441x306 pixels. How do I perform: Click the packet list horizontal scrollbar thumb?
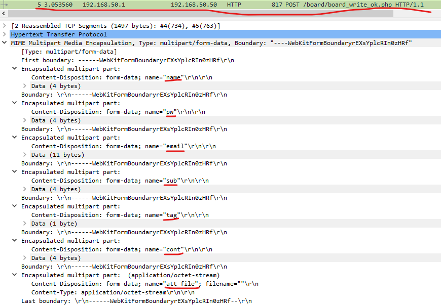click(201, 13)
